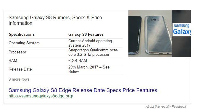Image resolution: width=200 pixels, height=111 pixels.
Task: Click the silver phone back in photo
Action: (158, 35)
